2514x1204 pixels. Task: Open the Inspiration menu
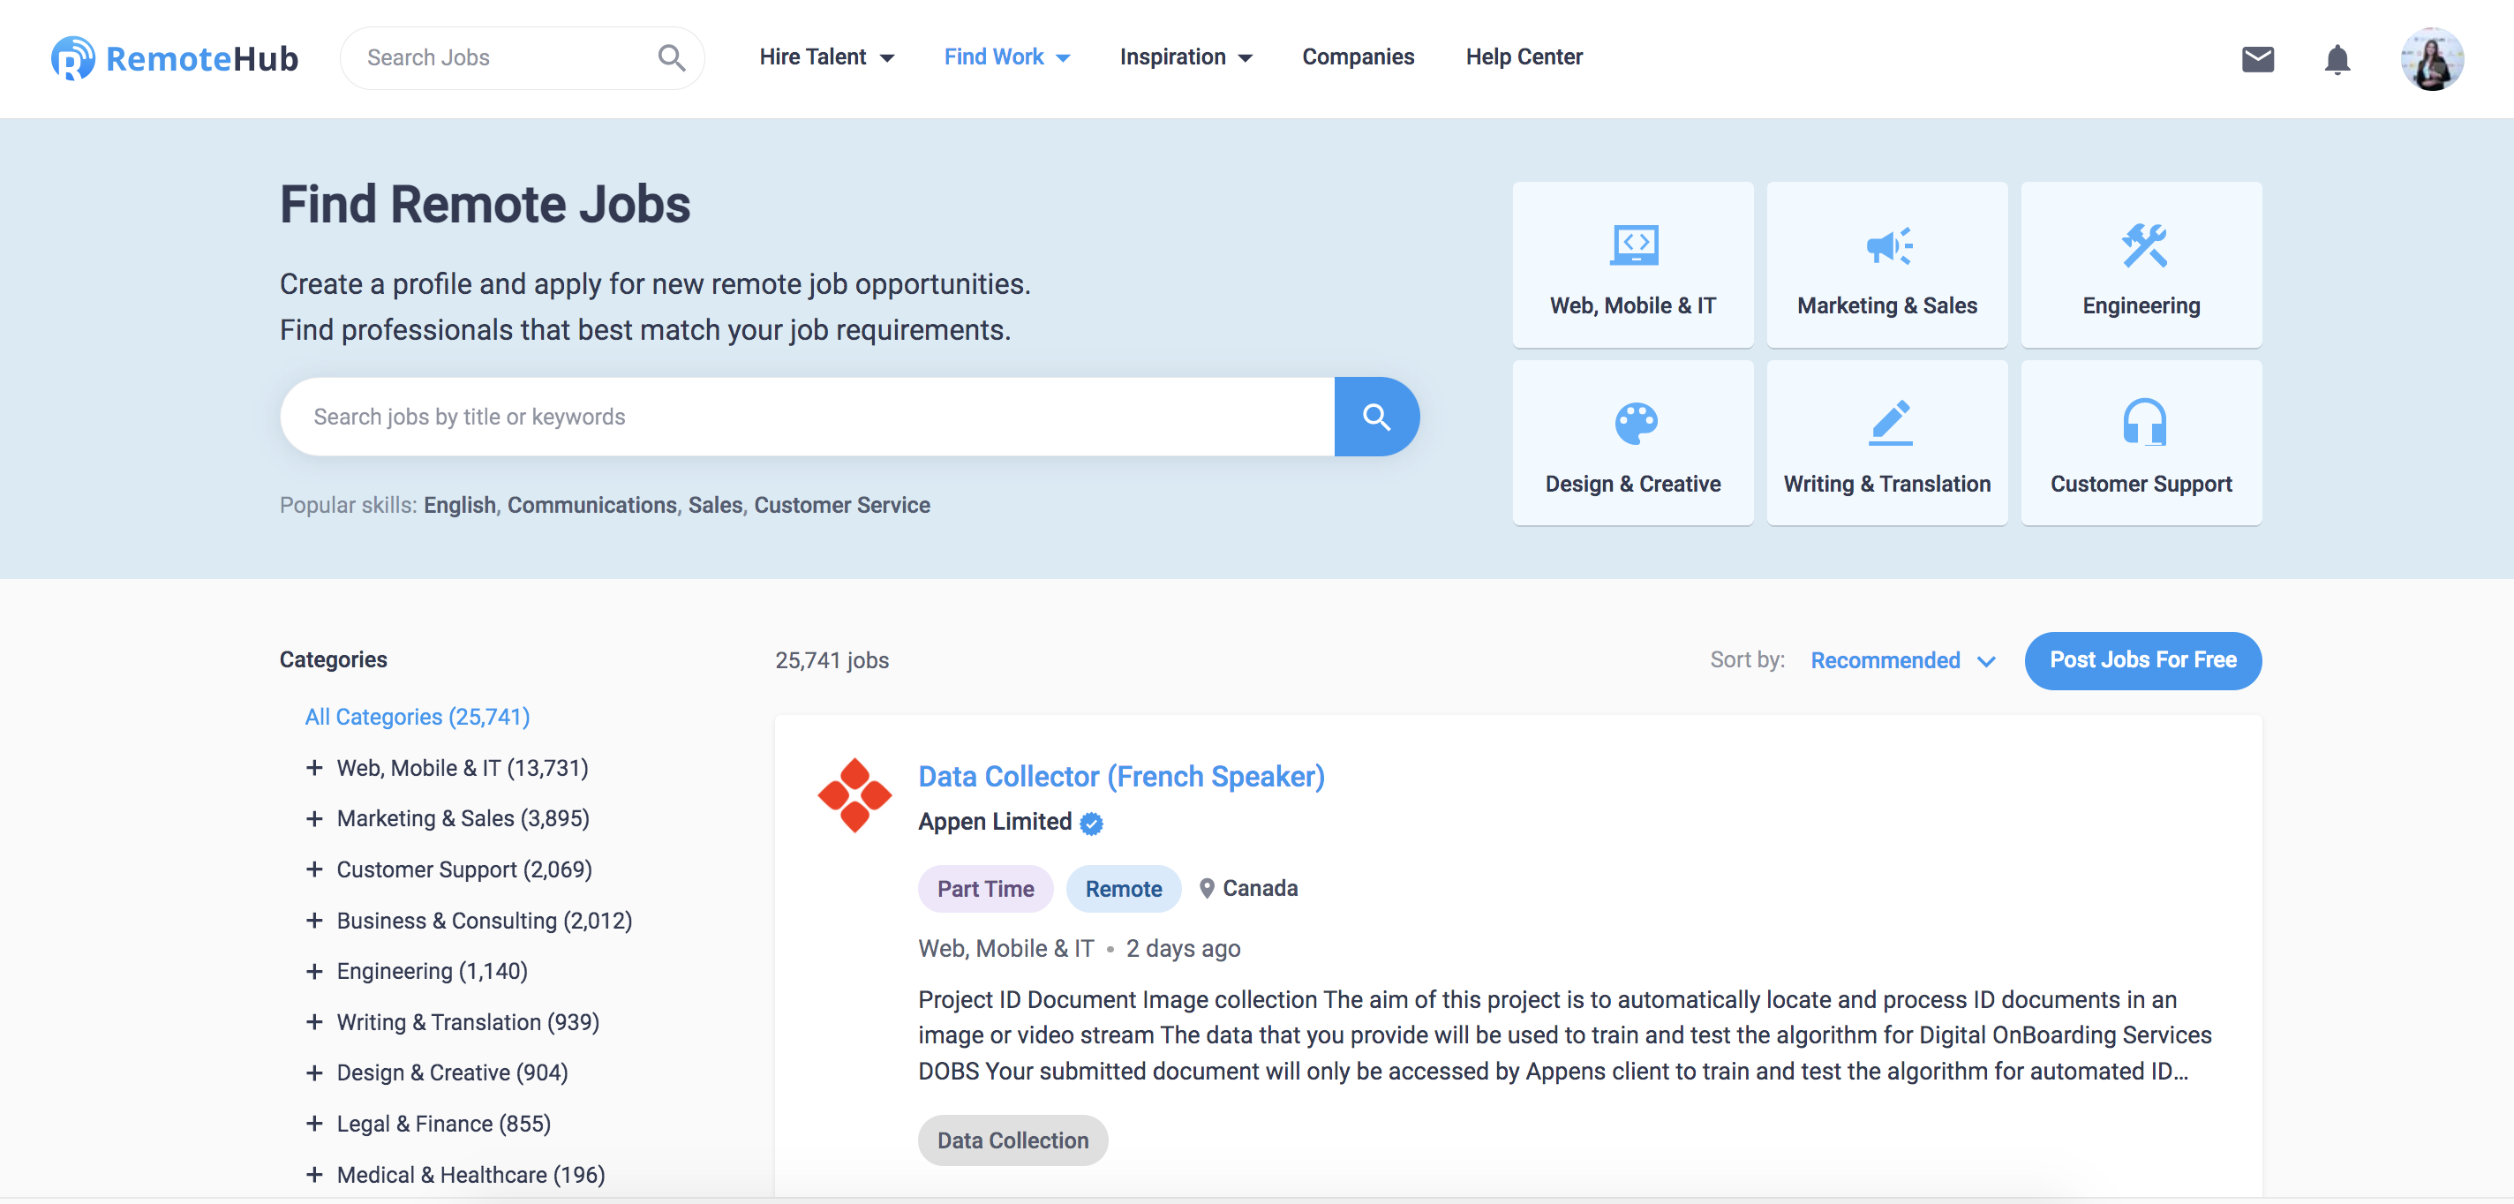1185,57
